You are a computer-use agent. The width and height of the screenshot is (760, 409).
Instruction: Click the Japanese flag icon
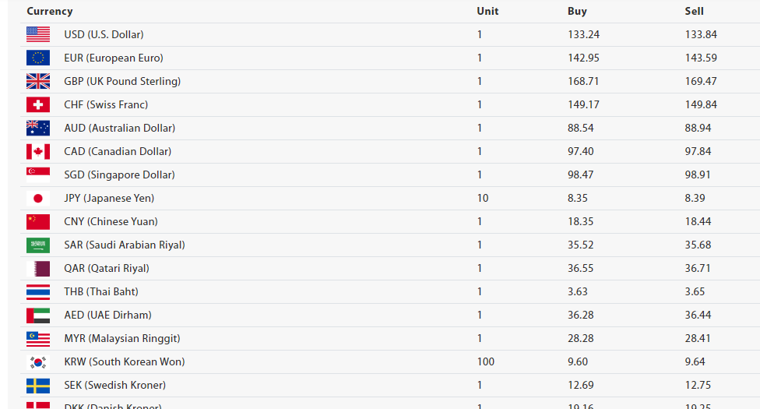[38, 198]
